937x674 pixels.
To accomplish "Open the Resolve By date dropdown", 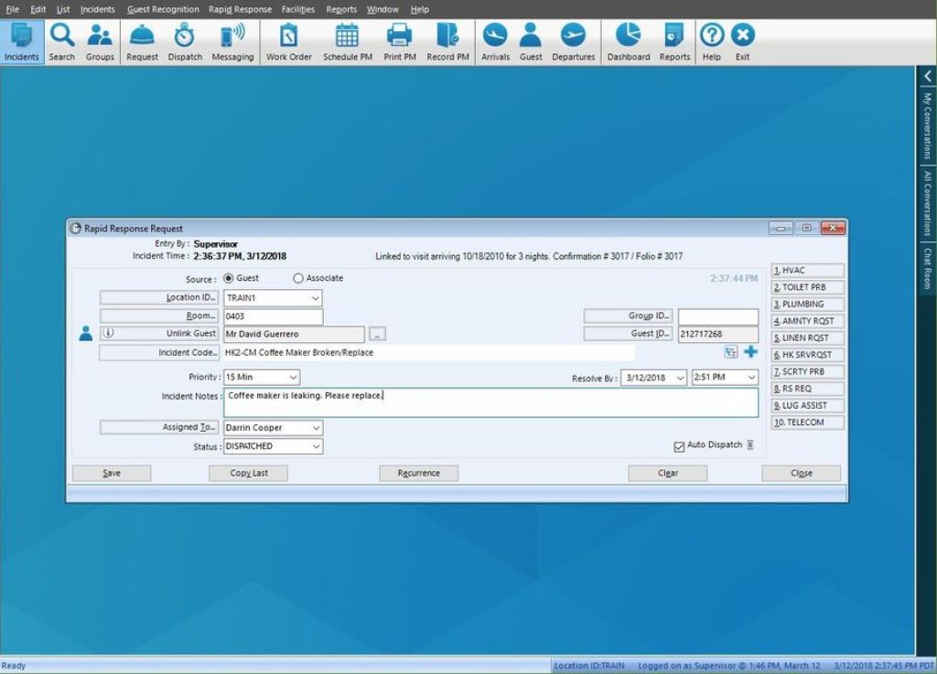I will tap(678, 377).
